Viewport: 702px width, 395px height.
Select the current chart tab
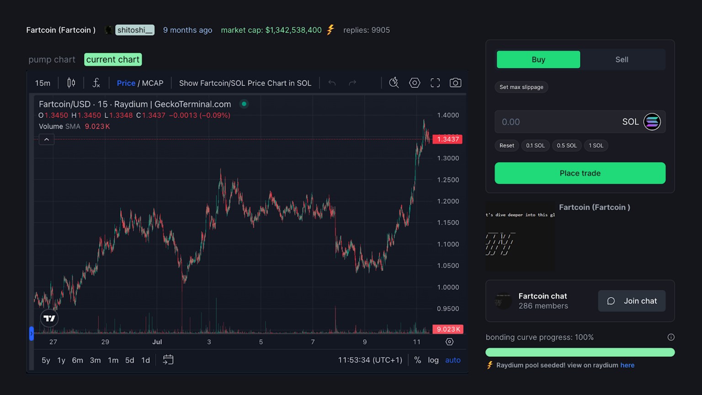point(113,59)
